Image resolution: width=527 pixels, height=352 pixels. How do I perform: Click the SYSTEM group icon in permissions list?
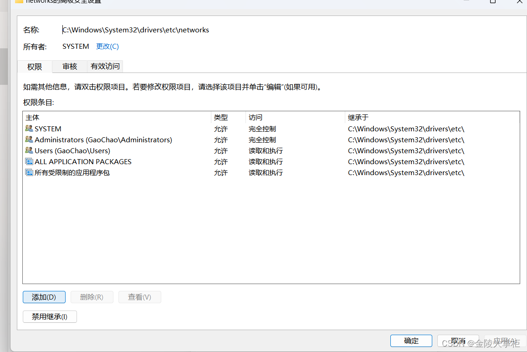[x=28, y=129]
